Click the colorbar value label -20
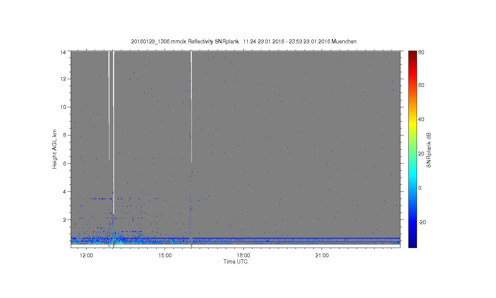Image resolution: width=496 pixels, height=298 pixels. pos(422,222)
